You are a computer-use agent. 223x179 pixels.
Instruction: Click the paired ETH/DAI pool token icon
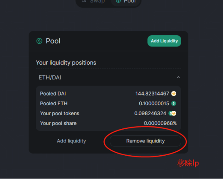[172, 113]
